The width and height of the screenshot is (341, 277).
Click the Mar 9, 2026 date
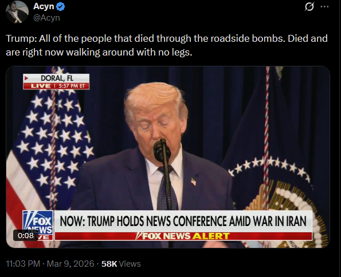point(70,264)
